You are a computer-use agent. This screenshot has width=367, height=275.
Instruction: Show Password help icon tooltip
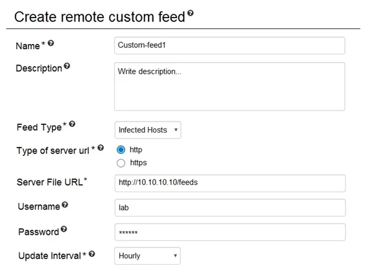pos(64,229)
